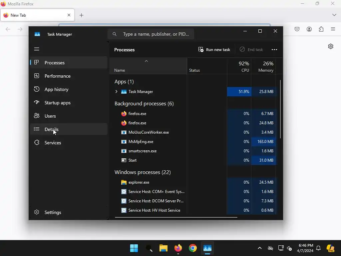Click the Windows processes (22) heading
Screen dimensions: 341x256
pyautogui.click(x=143, y=172)
